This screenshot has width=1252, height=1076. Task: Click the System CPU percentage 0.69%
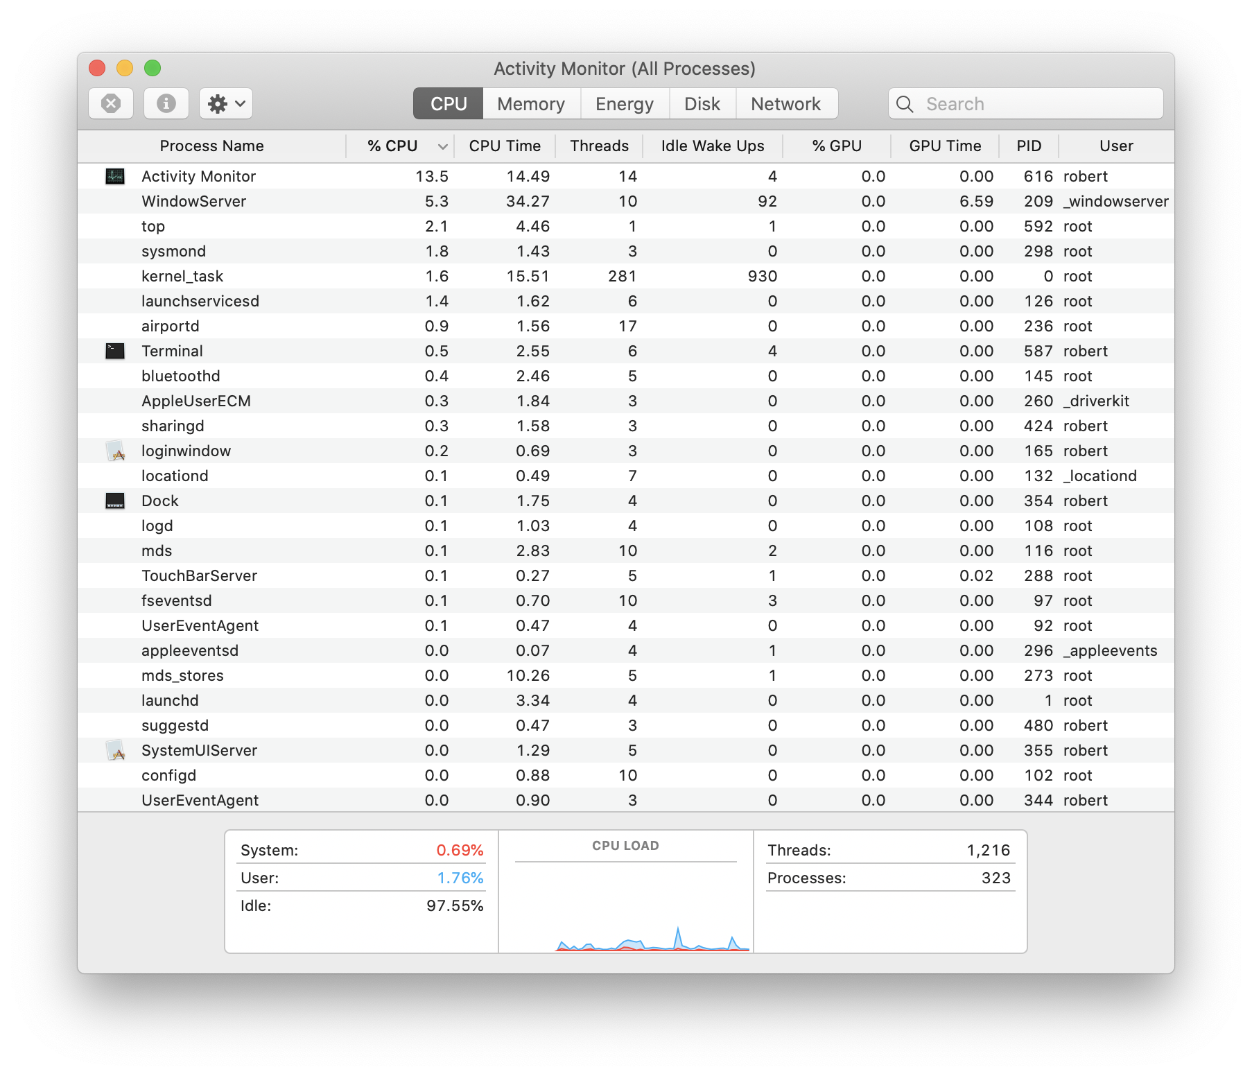pyautogui.click(x=460, y=850)
